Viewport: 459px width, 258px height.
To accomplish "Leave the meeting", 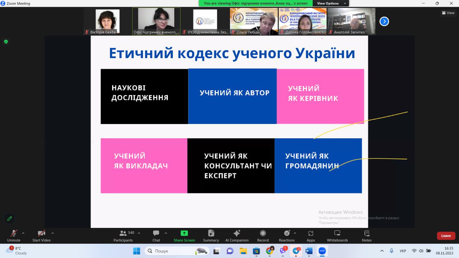I will [x=446, y=236].
